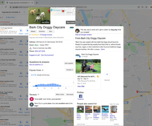Click the Popular times help info icon
152x126 pixels.
pyautogui.click(x=42, y=70)
